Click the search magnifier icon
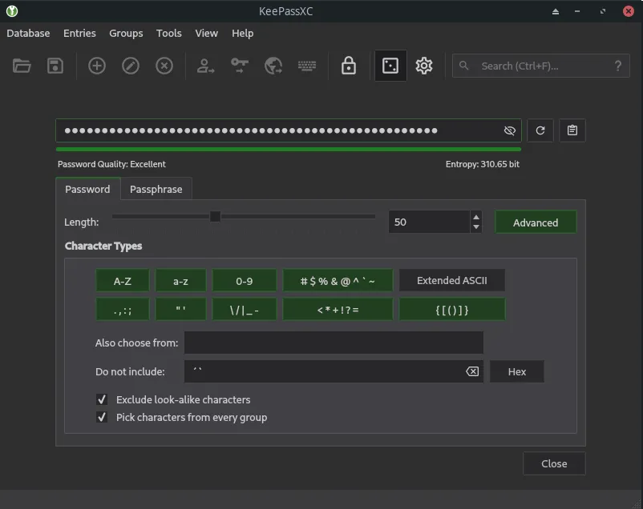The height and width of the screenshot is (509, 643). [x=463, y=66]
